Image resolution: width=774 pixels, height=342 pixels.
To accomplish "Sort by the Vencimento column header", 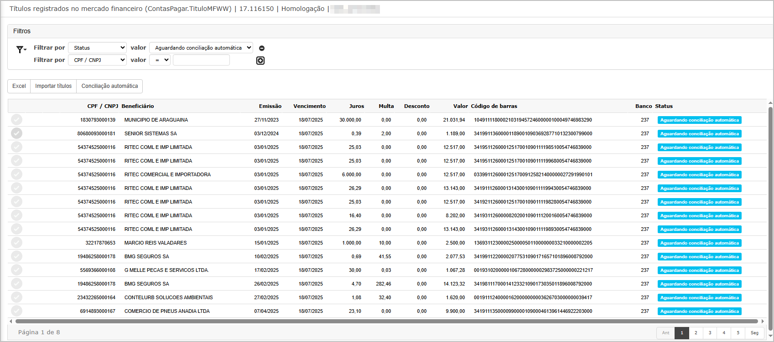I will [x=309, y=106].
